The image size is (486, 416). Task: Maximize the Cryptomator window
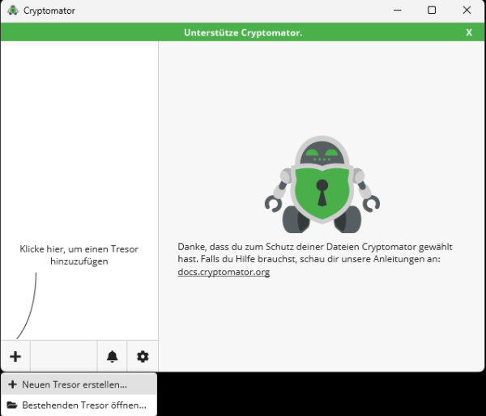pyautogui.click(x=432, y=11)
